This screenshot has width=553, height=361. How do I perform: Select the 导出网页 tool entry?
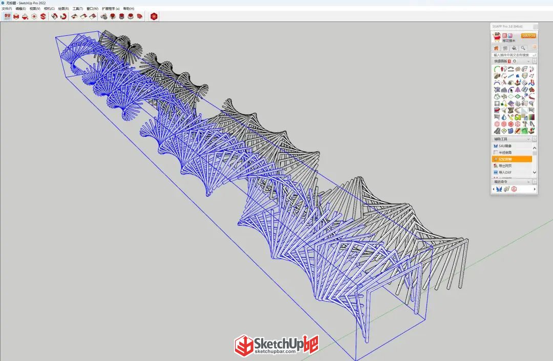[512, 166]
